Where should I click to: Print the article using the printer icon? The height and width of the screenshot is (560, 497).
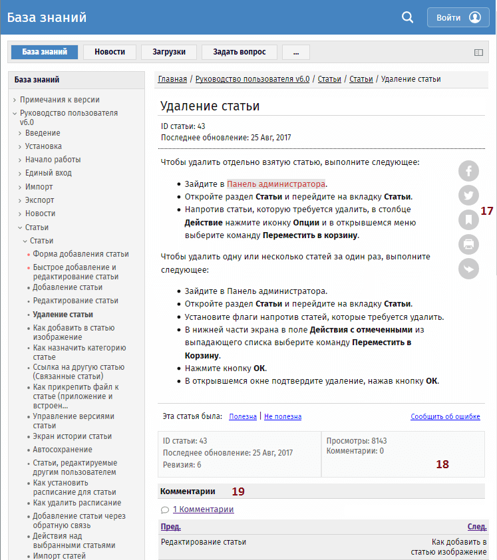point(468,244)
